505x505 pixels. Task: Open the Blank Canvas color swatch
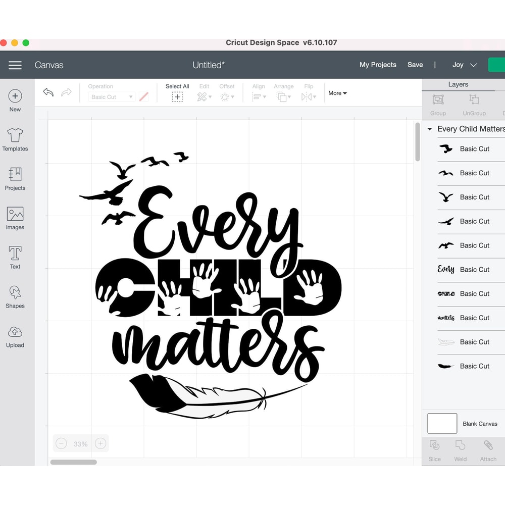pyautogui.click(x=442, y=423)
